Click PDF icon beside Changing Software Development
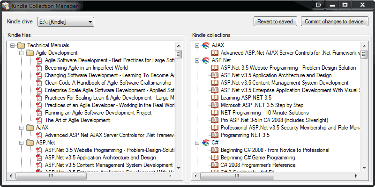 [x=39, y=75]
